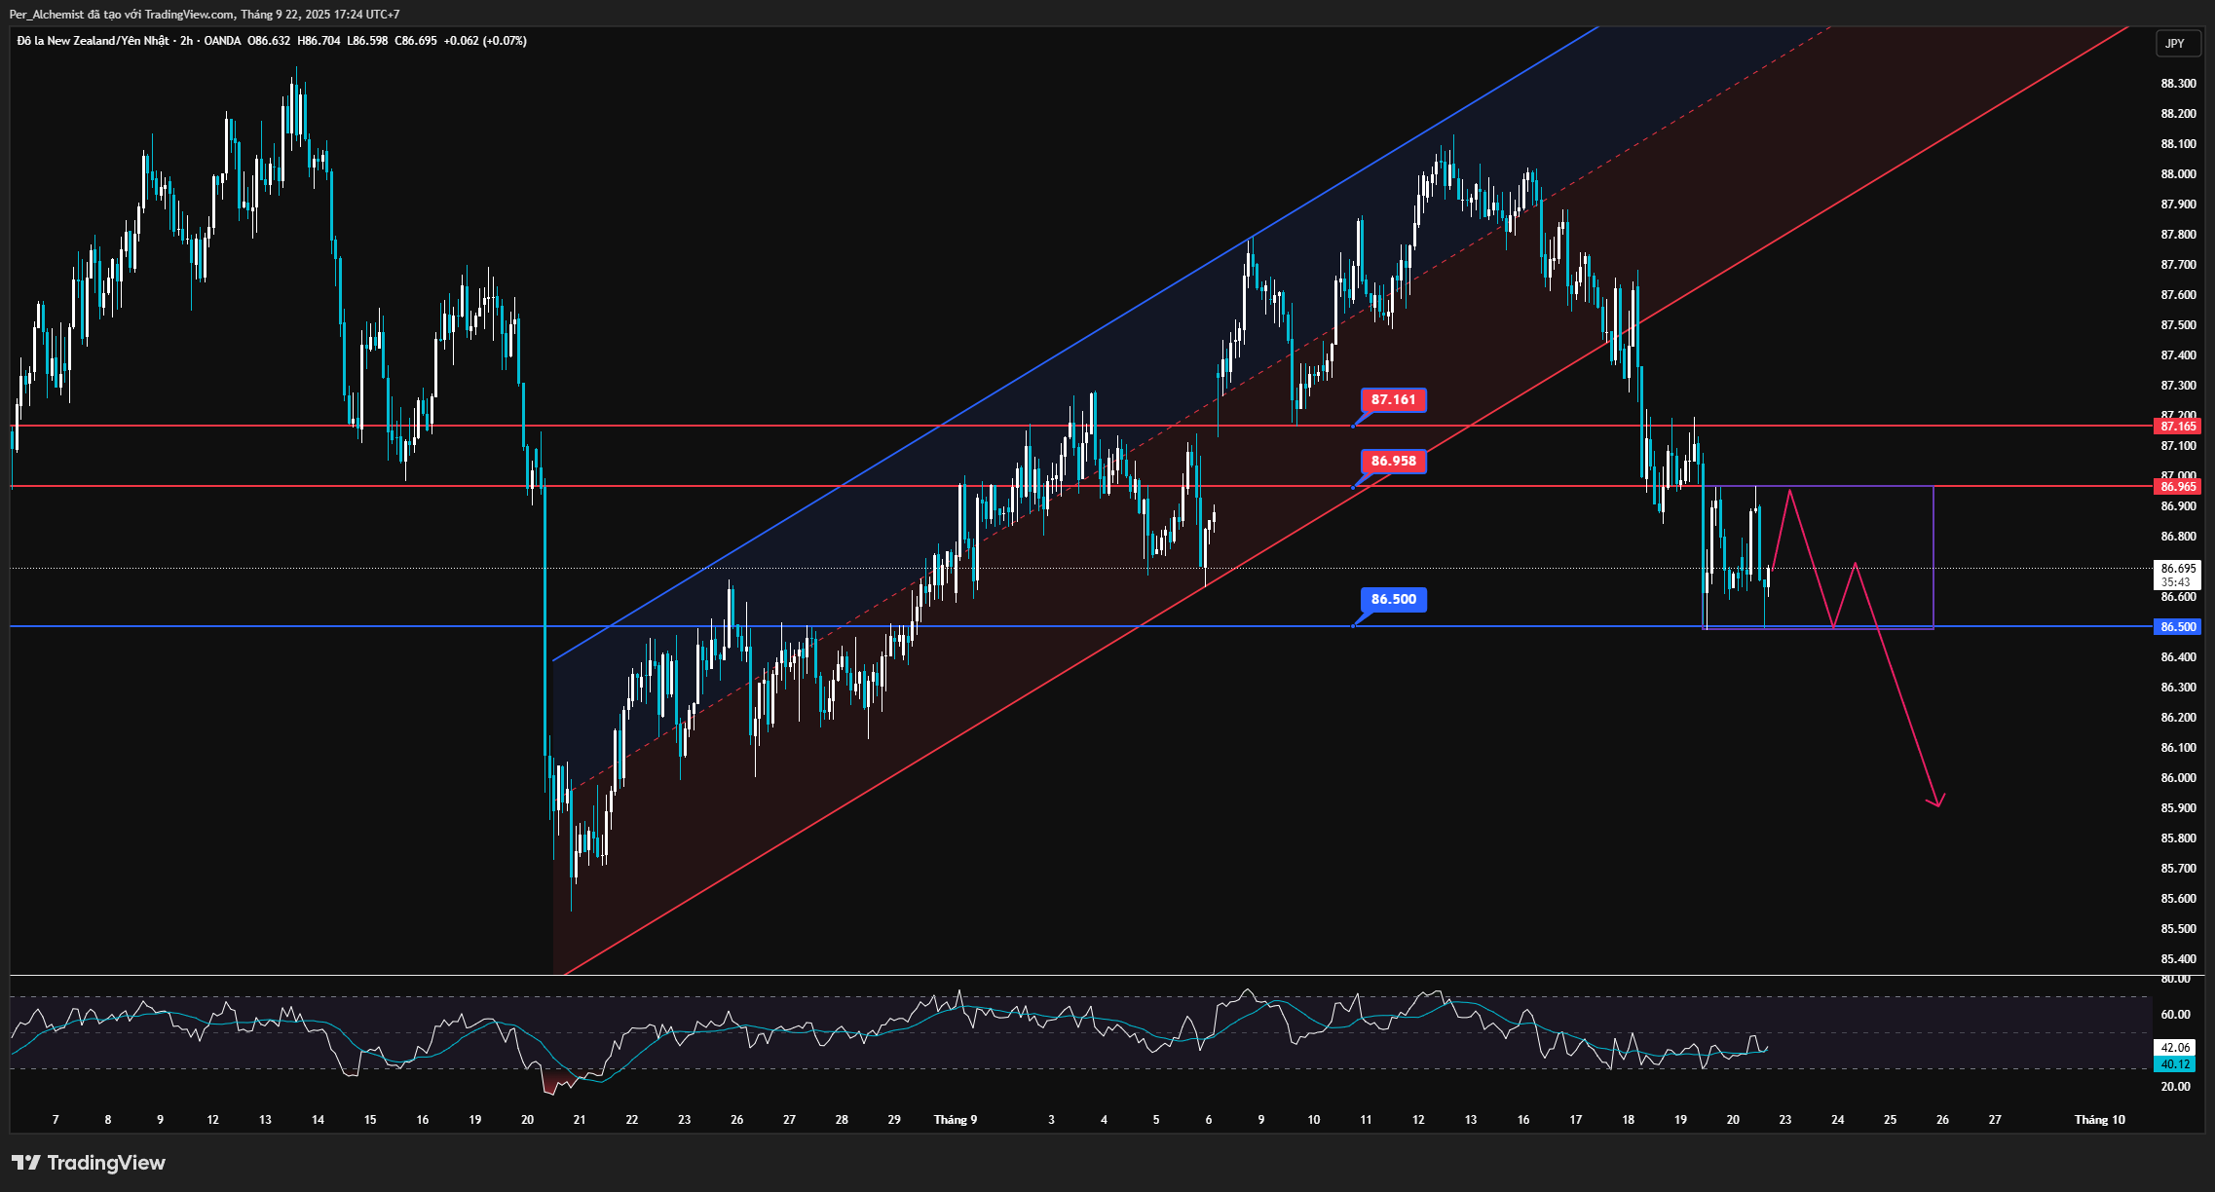Click the red 86.965 price-axis label

[2178, 487]
